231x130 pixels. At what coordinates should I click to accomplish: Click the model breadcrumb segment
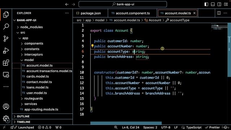click(100, 20)
